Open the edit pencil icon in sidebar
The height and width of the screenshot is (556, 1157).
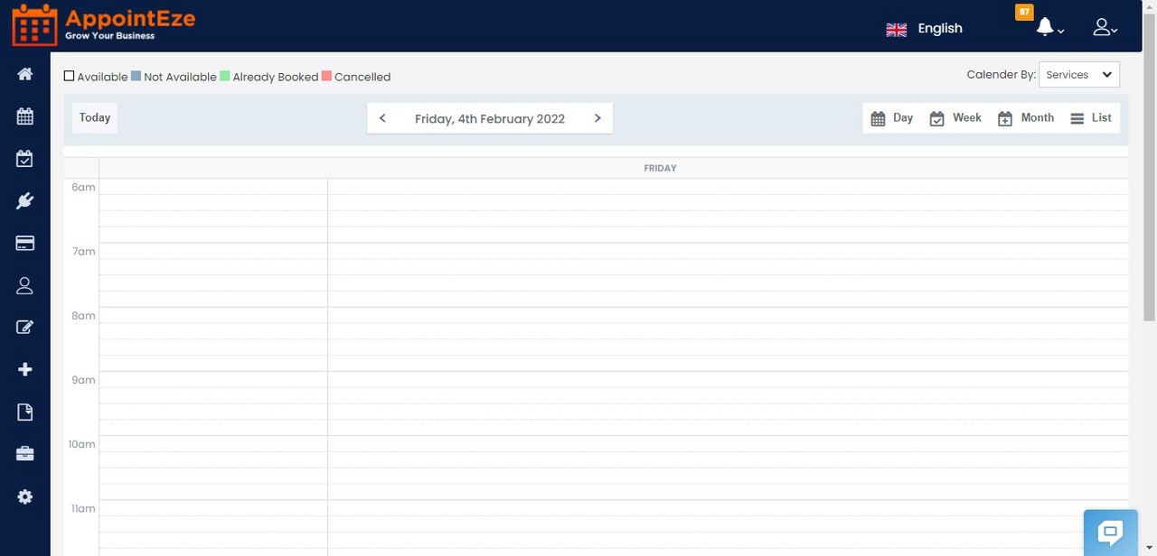pos(25,328)
